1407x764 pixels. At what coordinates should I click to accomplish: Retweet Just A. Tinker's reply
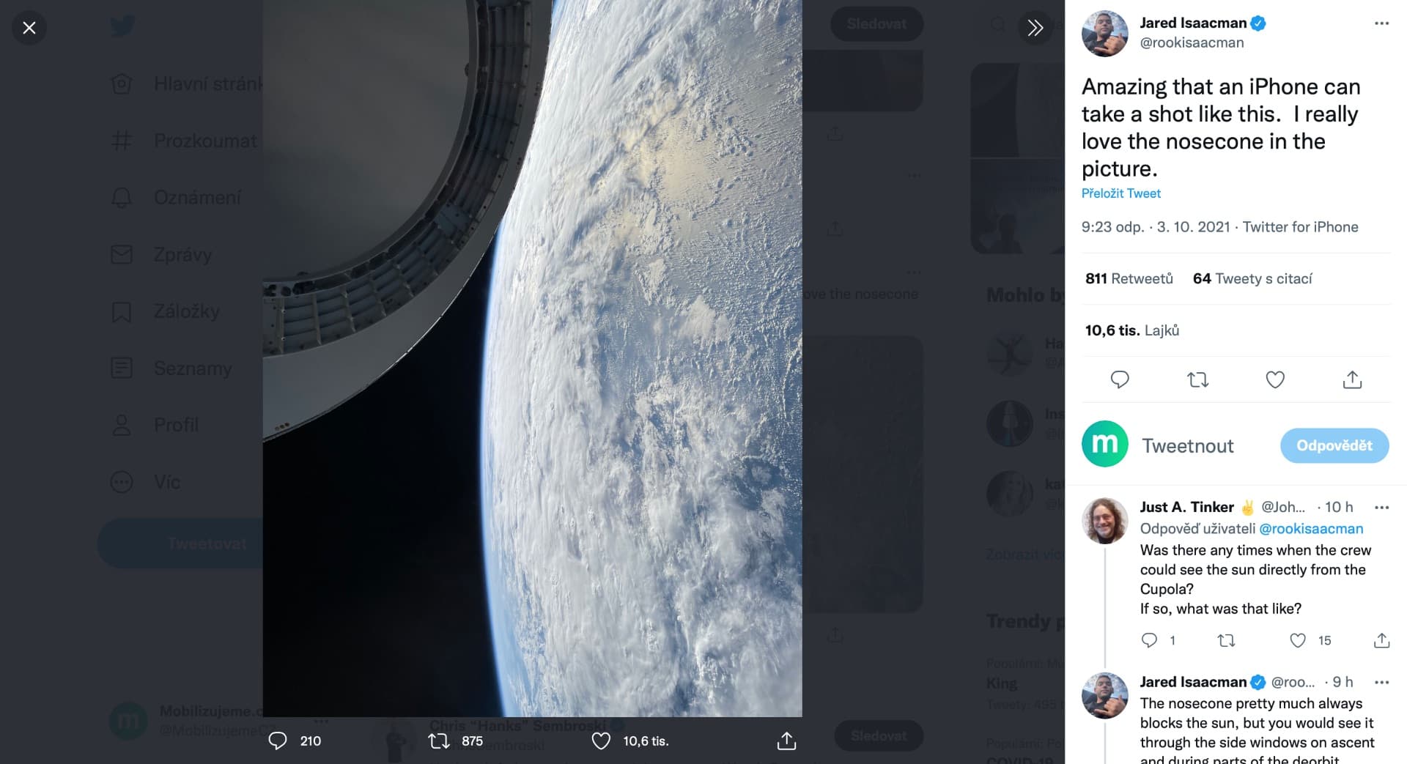[1225, 640]
